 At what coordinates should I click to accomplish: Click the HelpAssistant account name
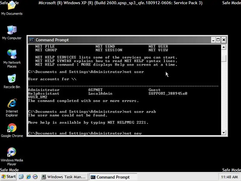44,94
